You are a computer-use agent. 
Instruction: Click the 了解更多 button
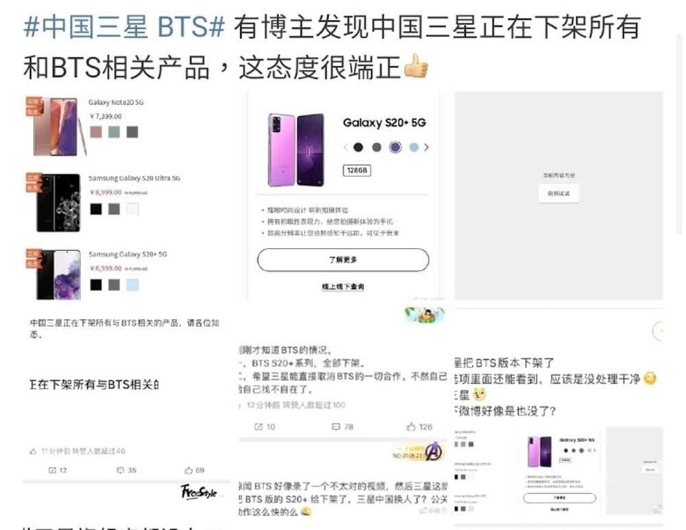pyautogui.click(x=343, y=260)
